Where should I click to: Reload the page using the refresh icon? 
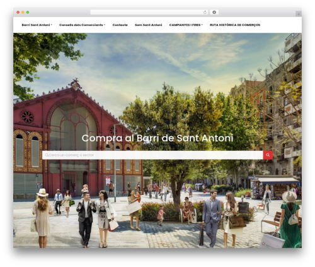pyautogui.click(x=205, y=13)
